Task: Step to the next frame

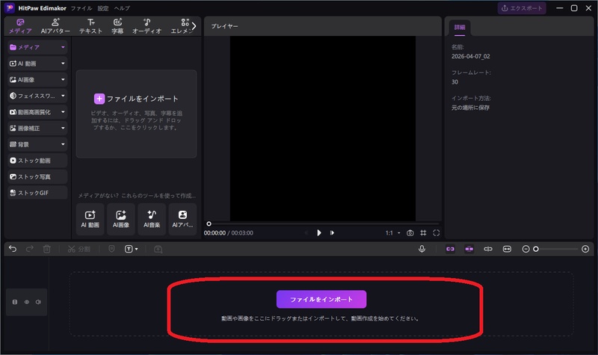Action: point(332,232)
